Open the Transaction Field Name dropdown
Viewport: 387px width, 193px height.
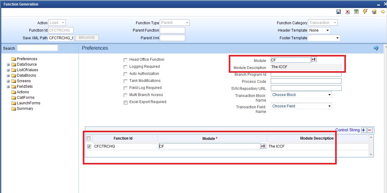click(301, 106)
